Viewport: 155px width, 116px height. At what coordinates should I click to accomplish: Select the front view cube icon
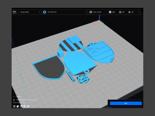(18, 106)
